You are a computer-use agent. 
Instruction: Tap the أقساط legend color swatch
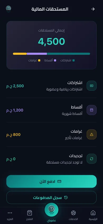coord(55,61)
